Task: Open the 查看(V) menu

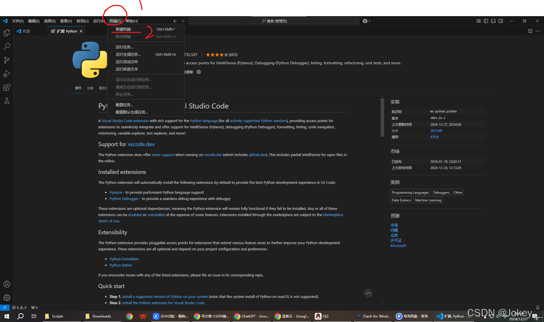Action: pos(66,21)
